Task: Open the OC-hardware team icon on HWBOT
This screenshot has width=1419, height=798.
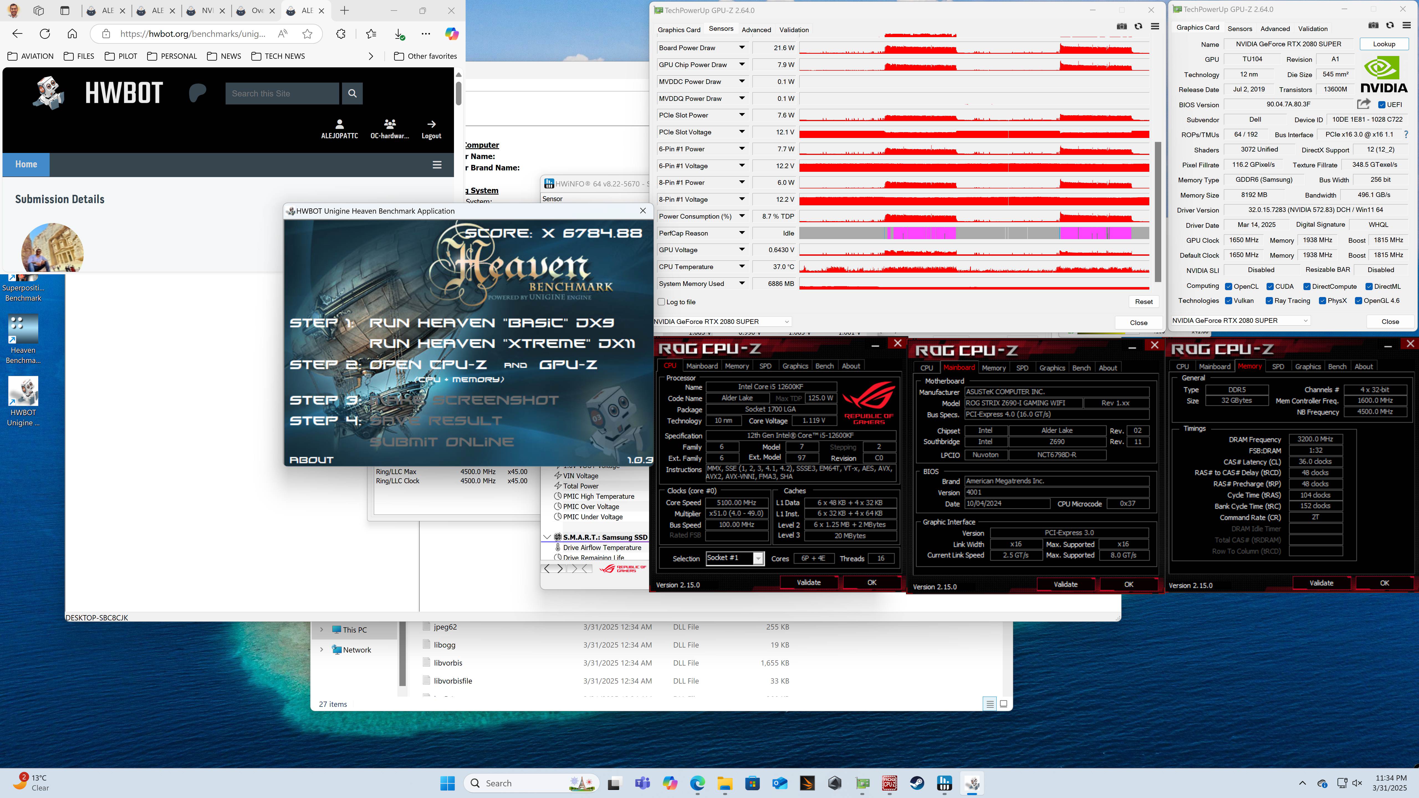Action: tap(389, 124)
